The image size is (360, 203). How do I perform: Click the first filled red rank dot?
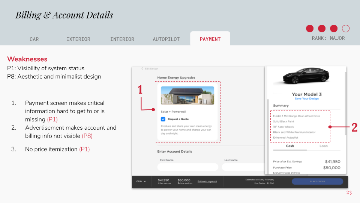point(310,29)
